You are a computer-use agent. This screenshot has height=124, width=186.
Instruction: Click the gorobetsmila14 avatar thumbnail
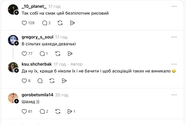13,98
